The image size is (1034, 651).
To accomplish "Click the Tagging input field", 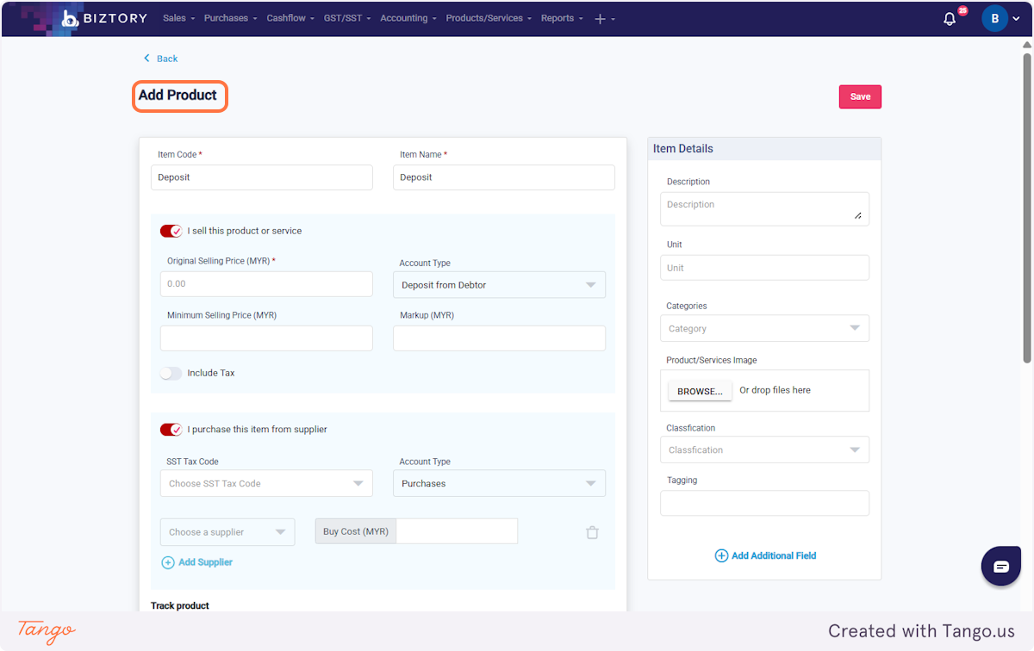I will (764, 503).
